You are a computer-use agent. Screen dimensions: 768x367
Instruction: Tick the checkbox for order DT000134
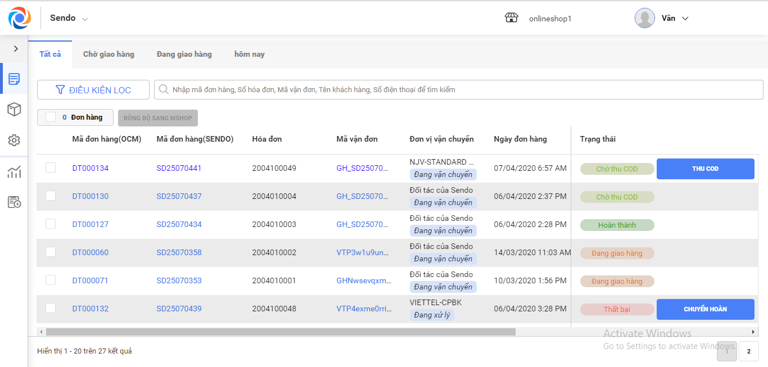51,167
